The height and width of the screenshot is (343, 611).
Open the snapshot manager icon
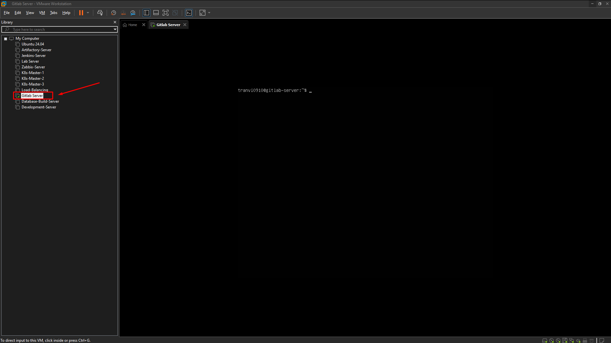(x=133, y=13)
